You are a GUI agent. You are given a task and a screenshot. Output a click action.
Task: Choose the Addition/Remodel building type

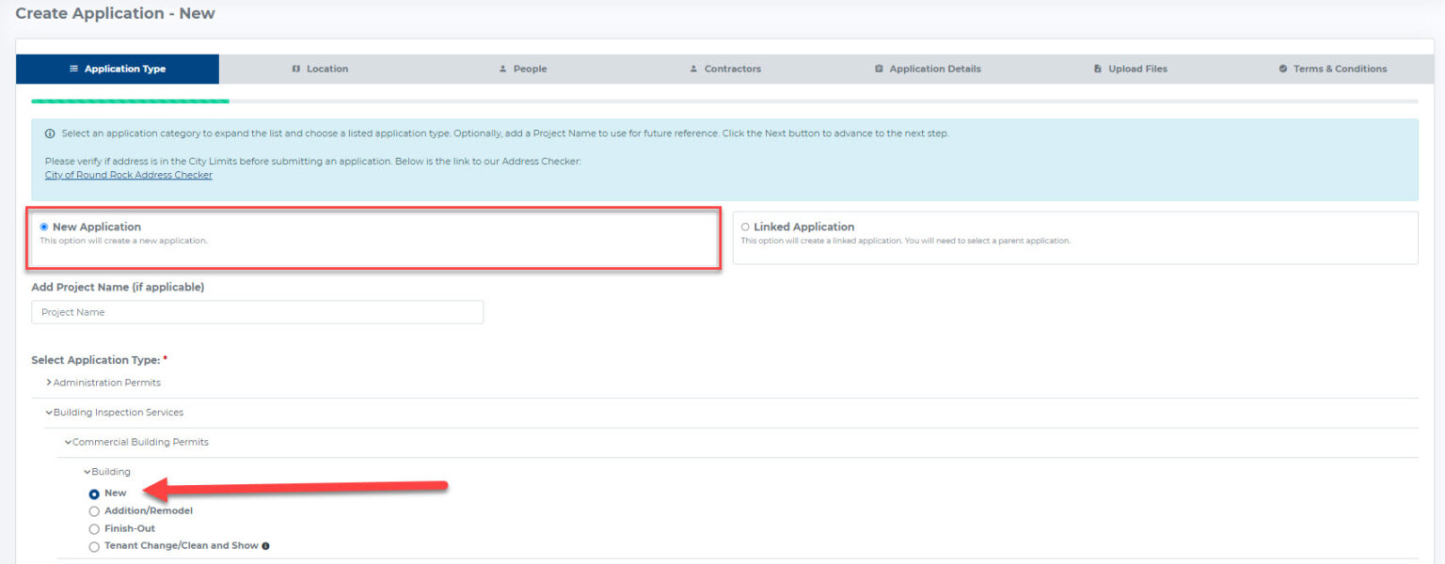(94, 511)
